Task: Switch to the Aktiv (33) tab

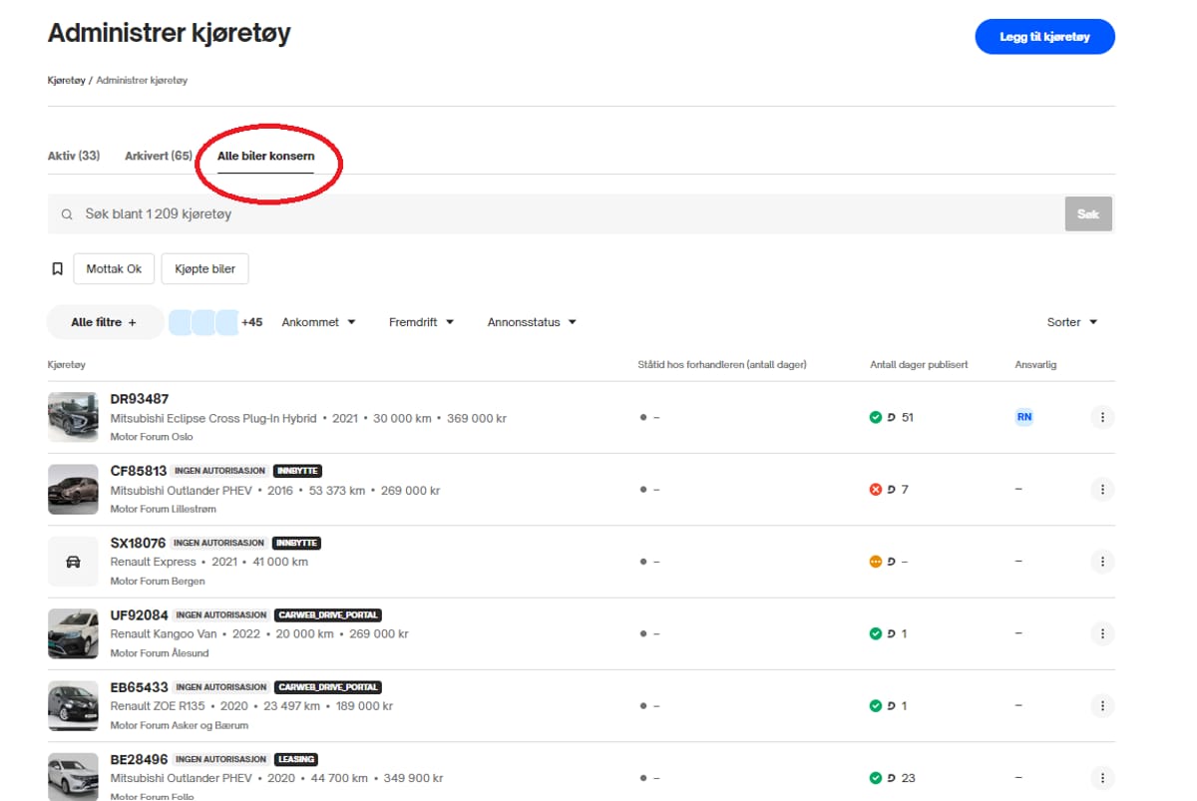Action: tap(74, 157)
